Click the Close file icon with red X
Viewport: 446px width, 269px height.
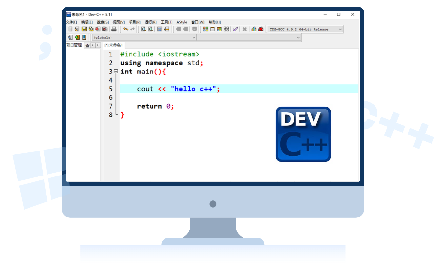pyautogui.click(x=98, y=29)
